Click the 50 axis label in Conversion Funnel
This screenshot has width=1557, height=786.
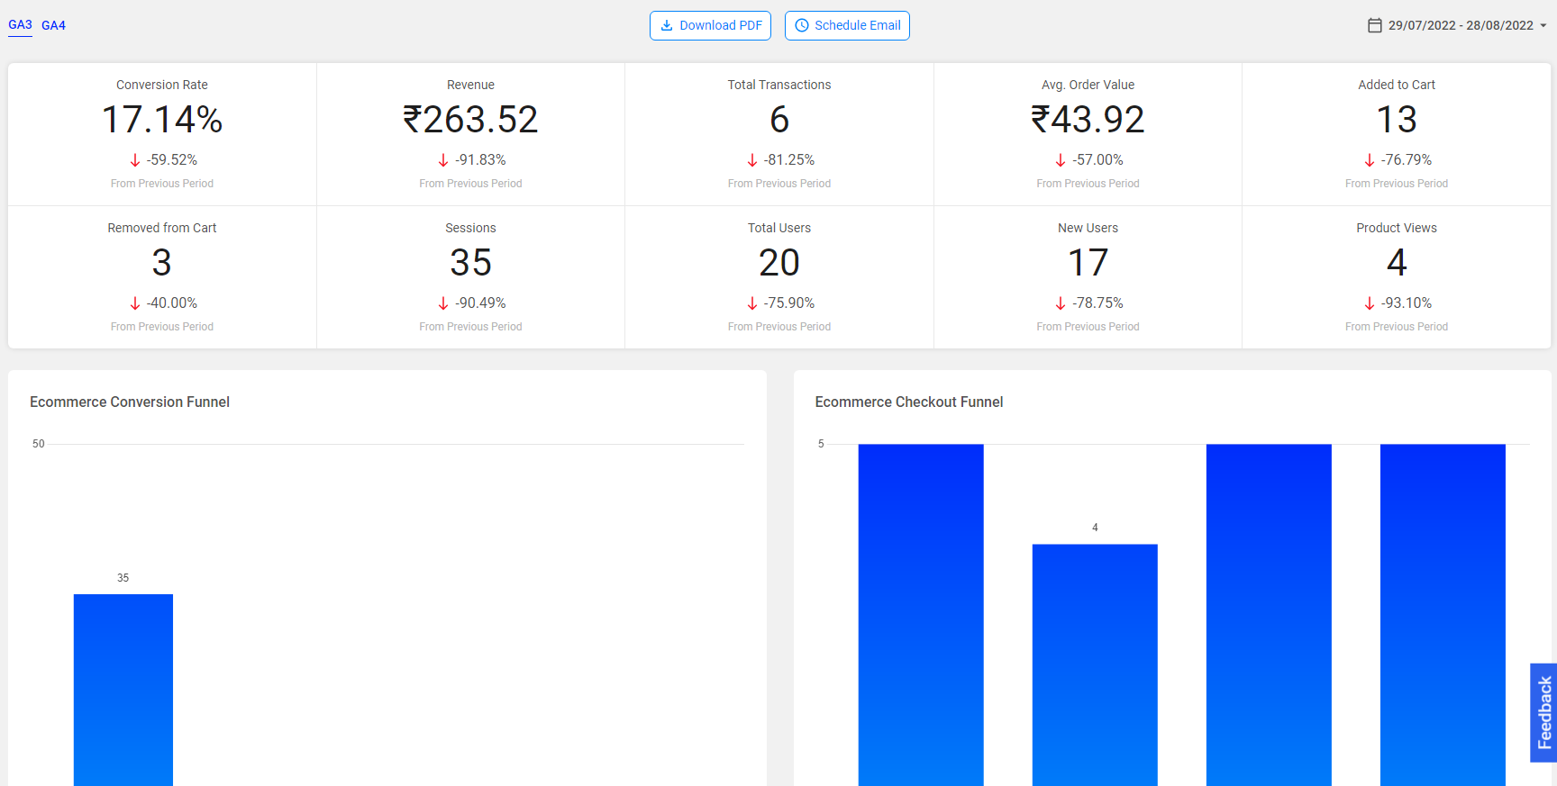click(x=38, y=444)
